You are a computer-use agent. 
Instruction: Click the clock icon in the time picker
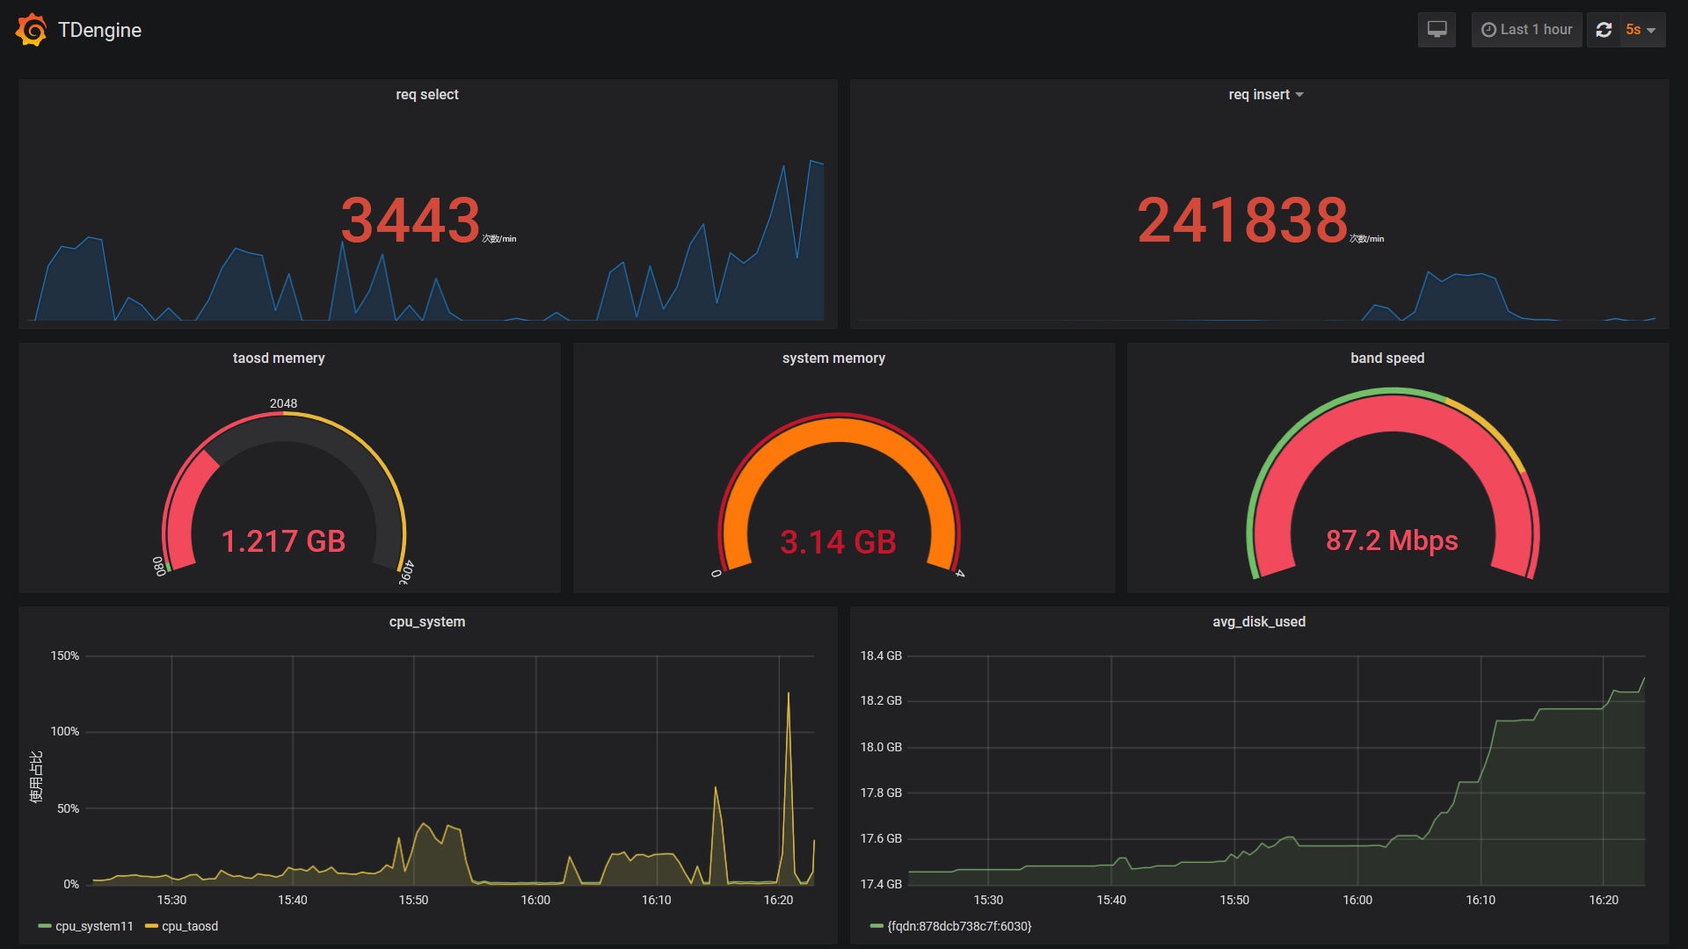1488,30
